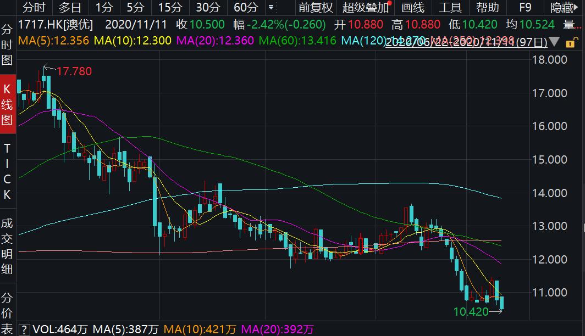The width and height of the screenshot is (585, 336).
Task: Switch to 多日 multi-day view
Action: coord(70,7)
